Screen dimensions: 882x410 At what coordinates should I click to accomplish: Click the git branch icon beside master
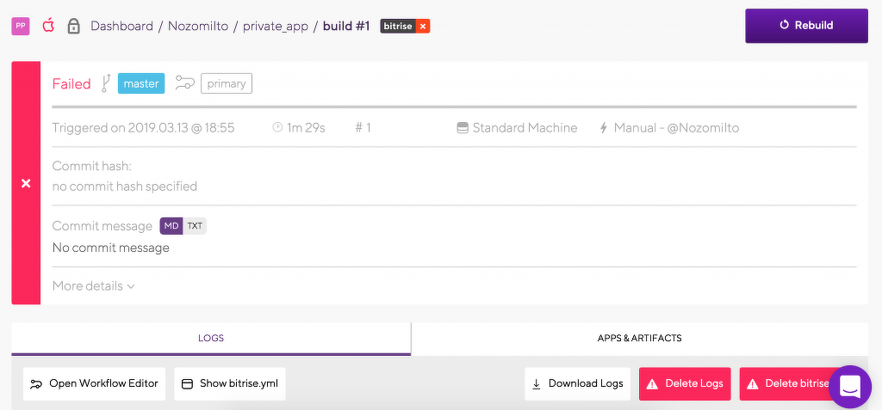(105, 83)
